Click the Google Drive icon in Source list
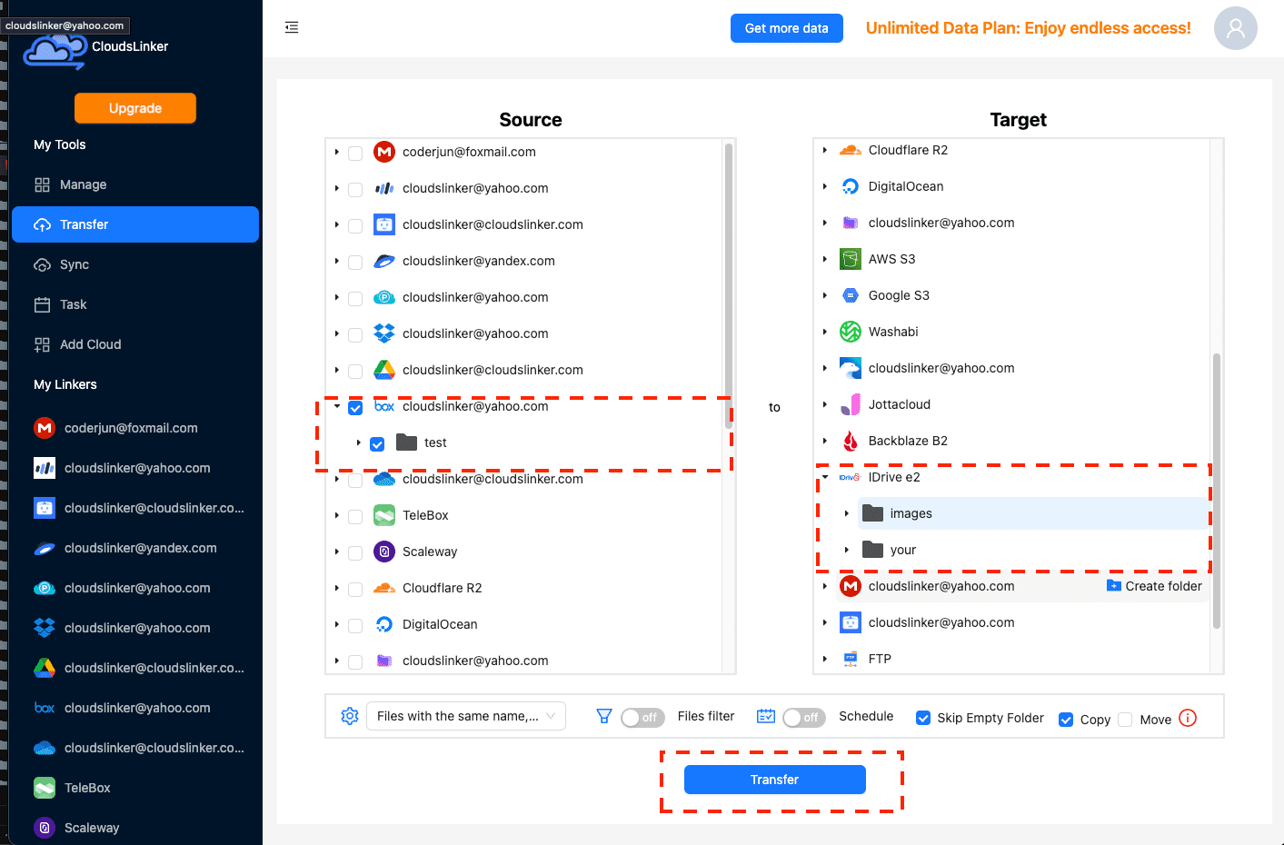 [x=384, y=370]
